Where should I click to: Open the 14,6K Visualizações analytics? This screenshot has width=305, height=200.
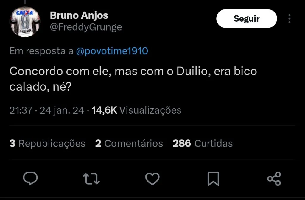click(x=136, y=110)
